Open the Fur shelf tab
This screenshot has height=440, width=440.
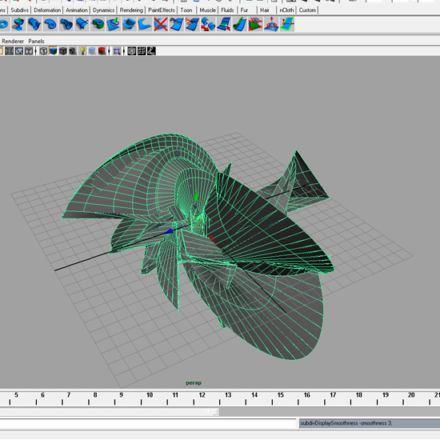click(x=244, y=10)
